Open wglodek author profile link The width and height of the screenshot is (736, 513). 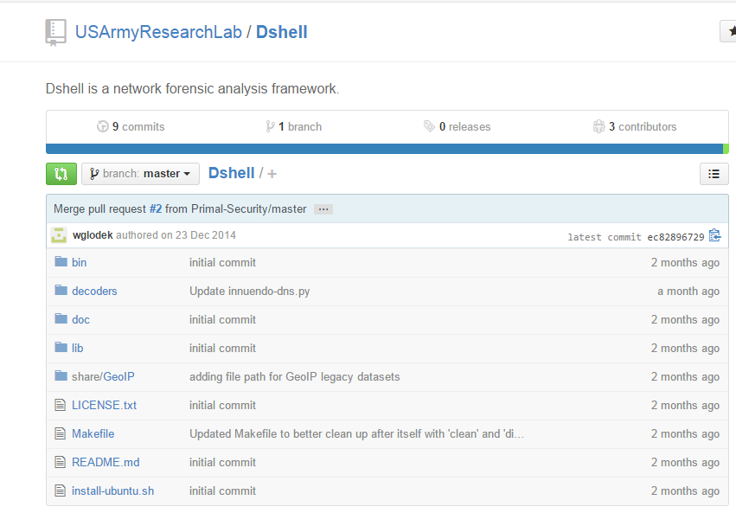tap(93, 235)
